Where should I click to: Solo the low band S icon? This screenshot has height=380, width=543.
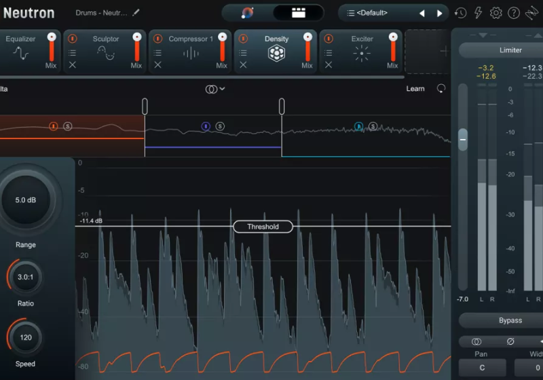(x=68, y=126)
